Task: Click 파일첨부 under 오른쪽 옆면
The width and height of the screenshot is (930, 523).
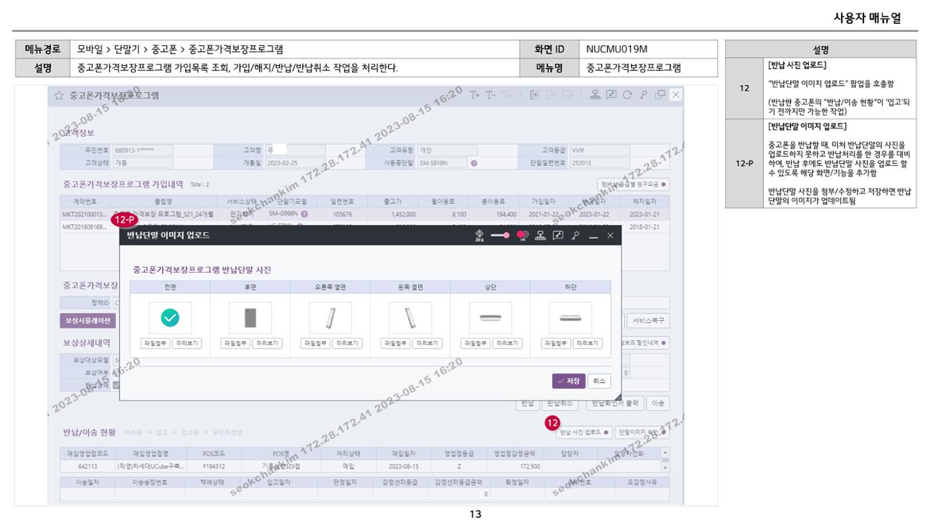Action: (315, 343)
